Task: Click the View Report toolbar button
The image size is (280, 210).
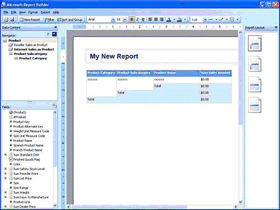Action: [x=30, y=20]
